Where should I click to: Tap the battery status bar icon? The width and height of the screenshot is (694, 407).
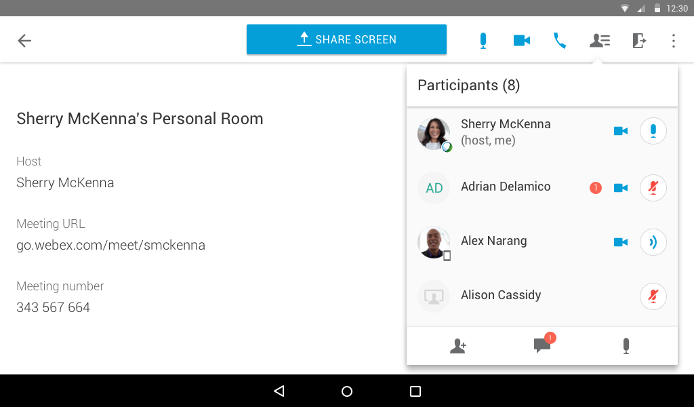click(x=657, y=8)
